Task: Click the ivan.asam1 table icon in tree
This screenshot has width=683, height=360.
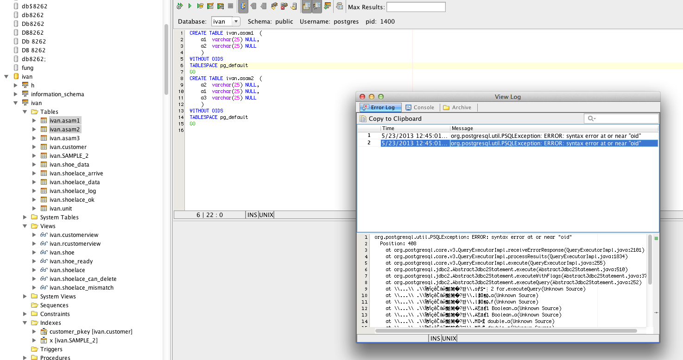Action: click(x=44, y=120)
